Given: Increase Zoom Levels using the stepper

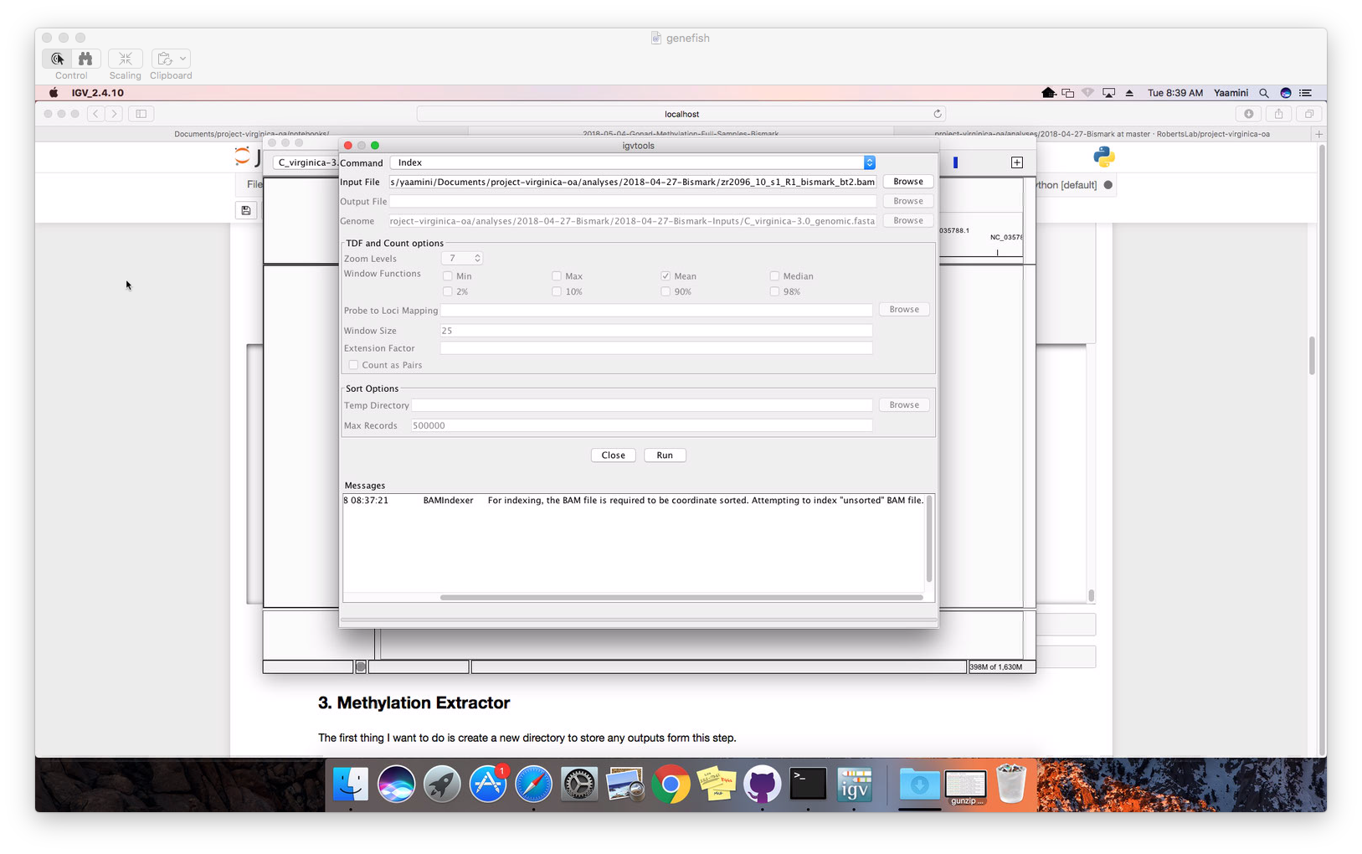Looking at the screenshot, I should [477, 255].
